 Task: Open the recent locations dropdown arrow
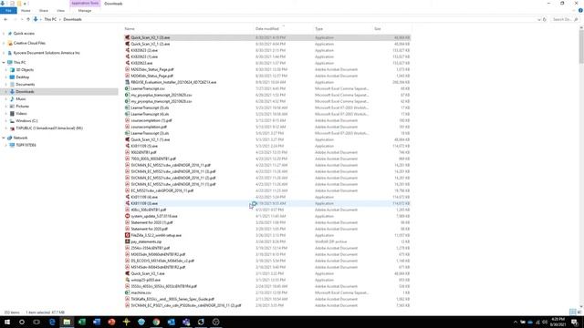[x=22, y=19]
